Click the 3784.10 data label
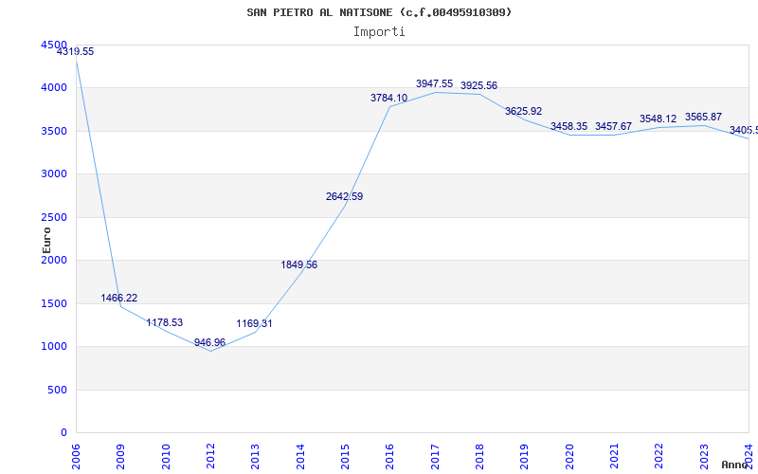 pos(389,99)
